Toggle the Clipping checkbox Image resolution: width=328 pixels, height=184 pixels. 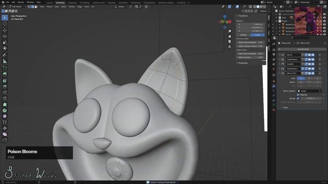click(x=298, y=95)
